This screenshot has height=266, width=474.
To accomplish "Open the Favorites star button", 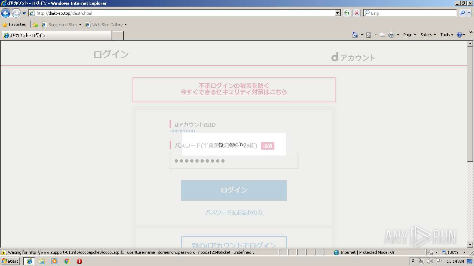I will coord(14,24).
